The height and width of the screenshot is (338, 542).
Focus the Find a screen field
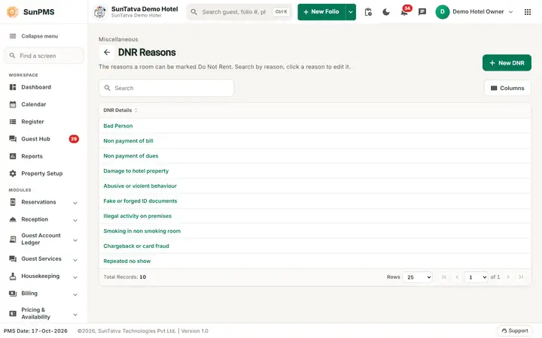point(44,56)
